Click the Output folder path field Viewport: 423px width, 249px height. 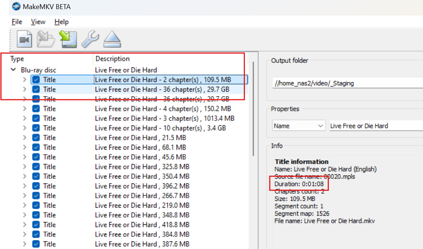point(348,83)
